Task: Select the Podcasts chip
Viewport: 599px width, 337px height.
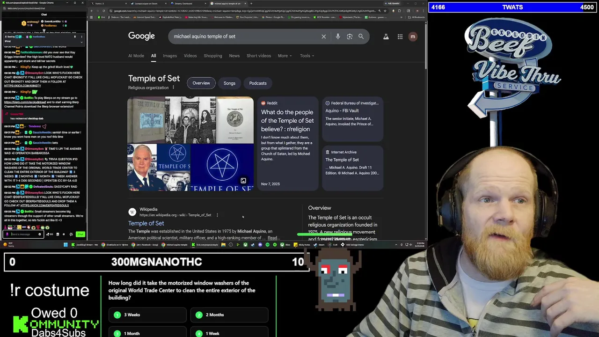Action: [x=258, y=83]
